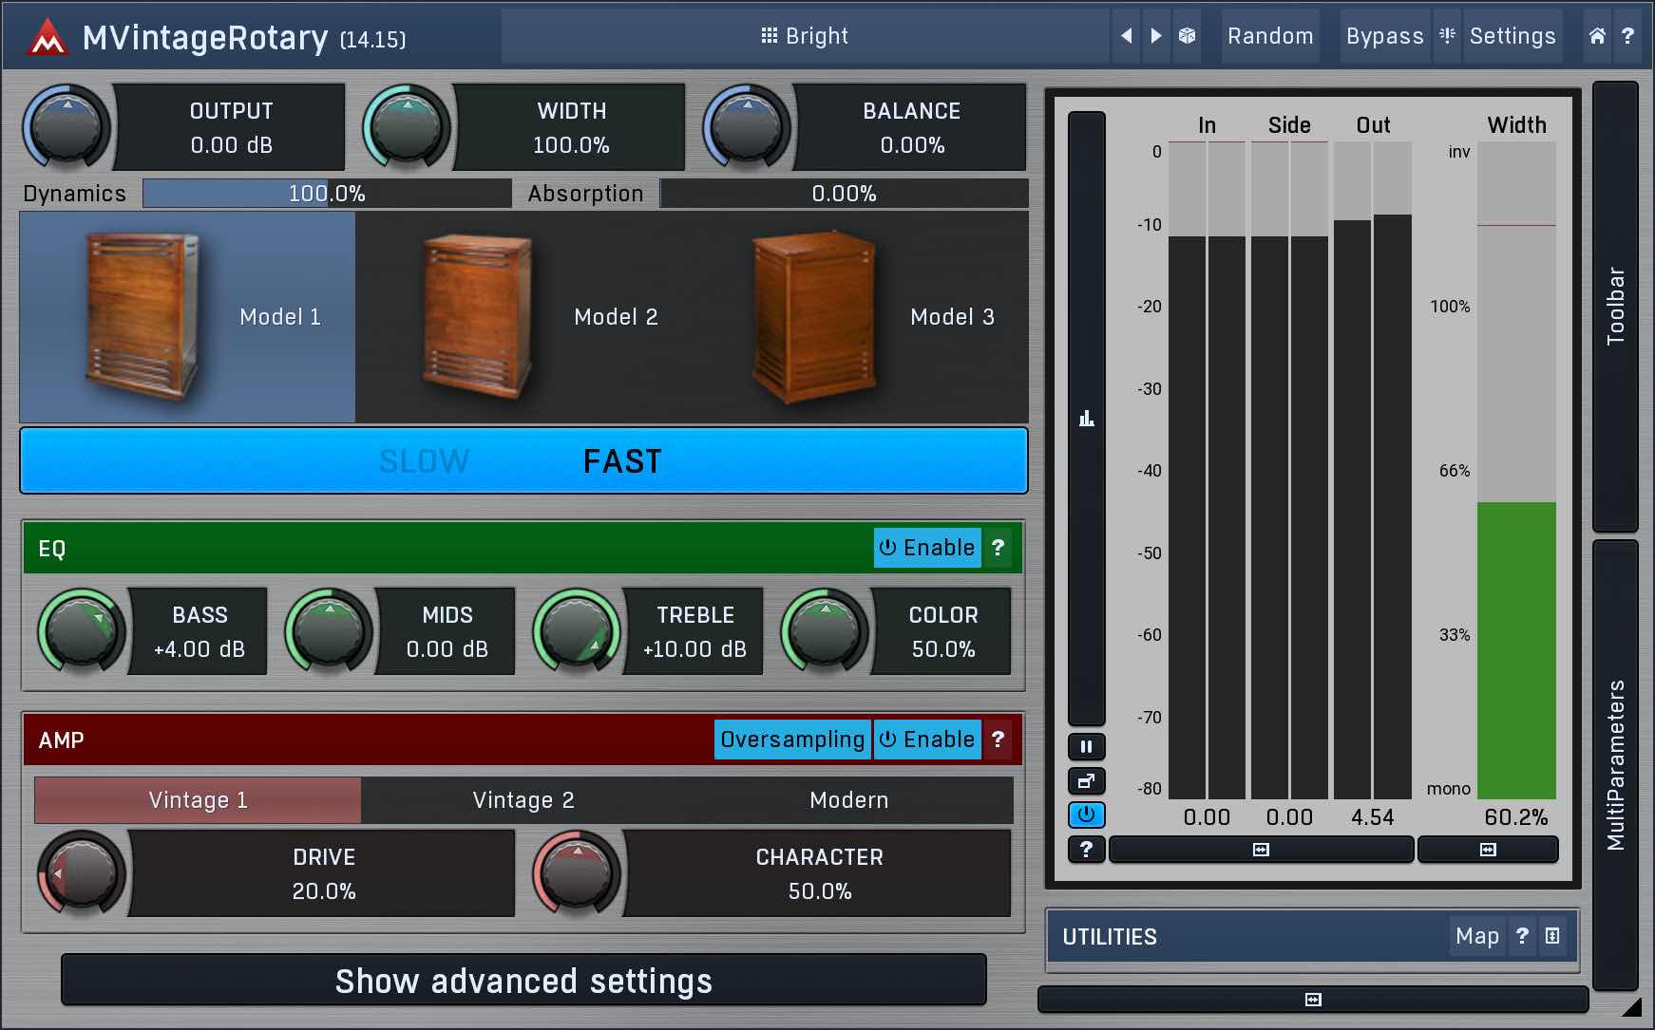This screenshot has height=1030, width=1655.
Task: Pause the meter display
Action: click(1086, 746)
